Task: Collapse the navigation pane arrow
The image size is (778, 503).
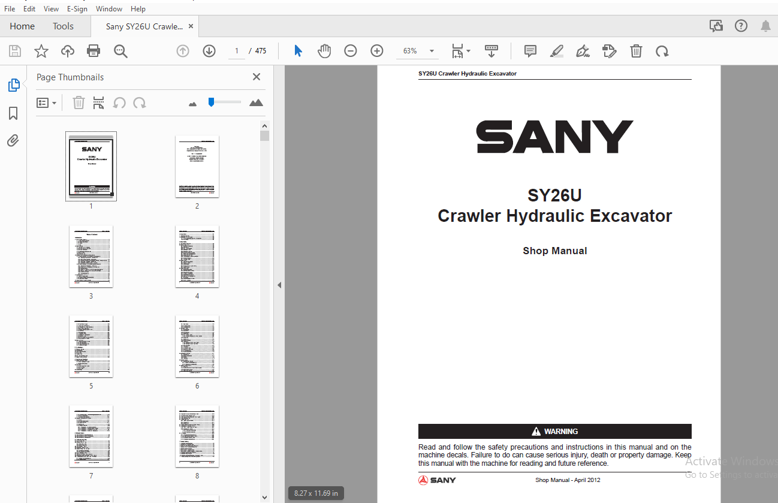Action: (279, 285)
